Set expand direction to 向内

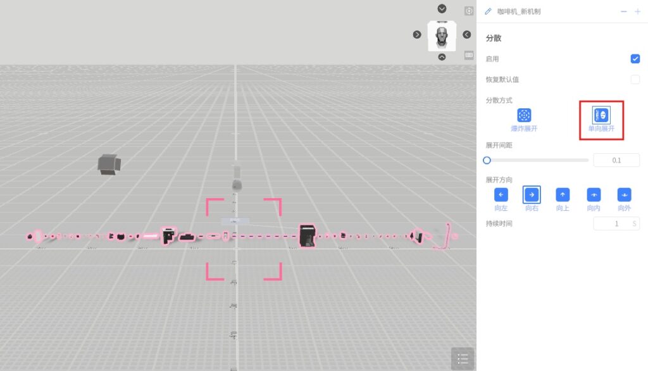coord(594,195)
